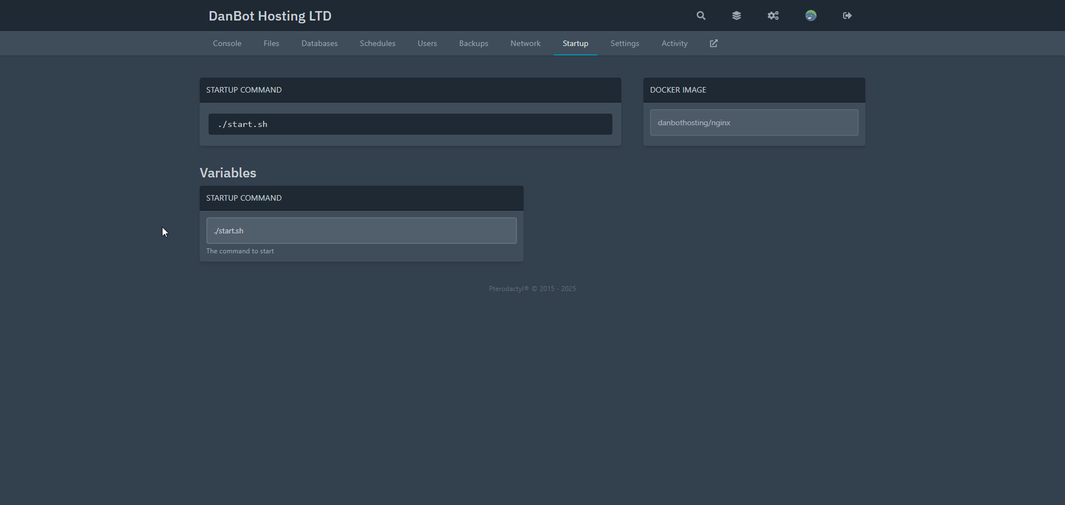
Task: Go to the Databases tab
Action: (x=319, y=43)
